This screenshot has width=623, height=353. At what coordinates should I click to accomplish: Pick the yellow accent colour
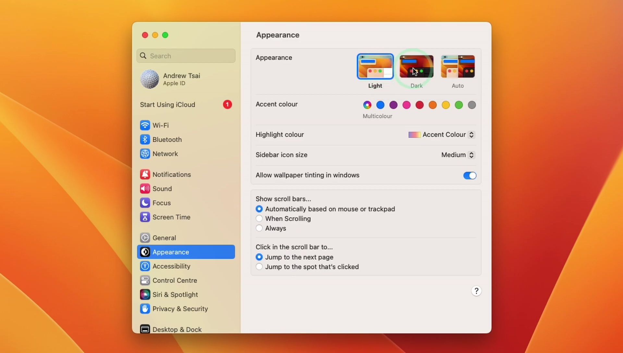click(x=446, y=105)
